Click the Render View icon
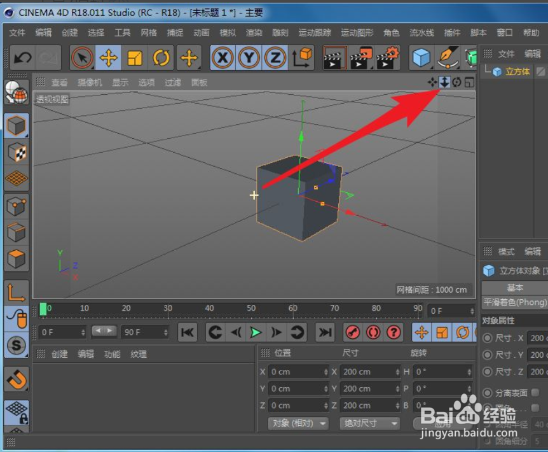 [335, 58]
